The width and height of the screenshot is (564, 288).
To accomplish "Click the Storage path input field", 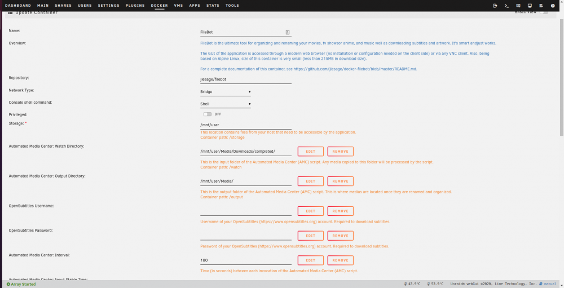I will click(246, 125).
